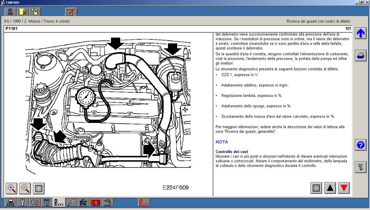This screenshot has height=210, width=370.
Task: Click the 1/1 page counter
Action: pos(348,29)
